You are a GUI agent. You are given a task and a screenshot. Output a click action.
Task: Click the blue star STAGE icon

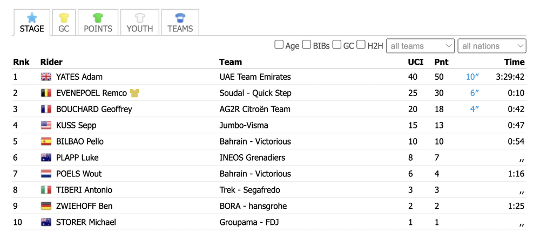point(32,18)
